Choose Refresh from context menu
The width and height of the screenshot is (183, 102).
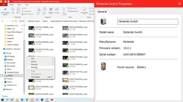pyautogui.click(x=41, y=67)
